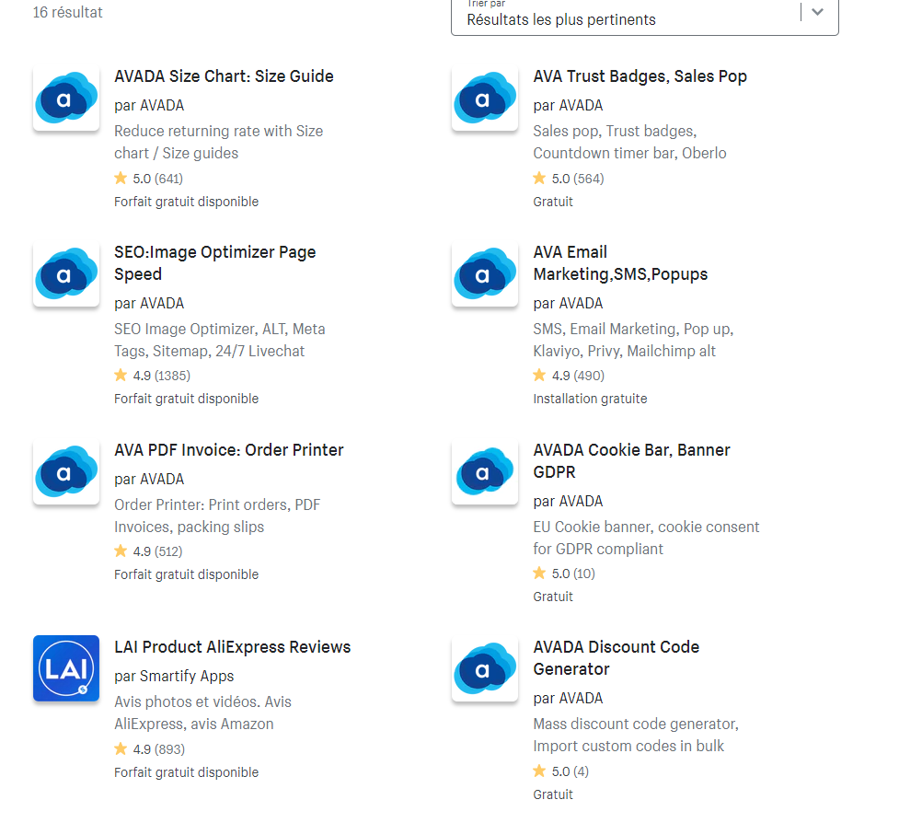The image size is (899, 823).
Task: Click the rating text '4.9 (512)'
Action: [x=157, y=551]
